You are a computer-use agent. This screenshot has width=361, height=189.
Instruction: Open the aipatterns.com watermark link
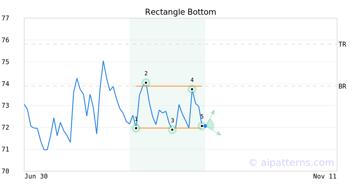tap(291, 163)
